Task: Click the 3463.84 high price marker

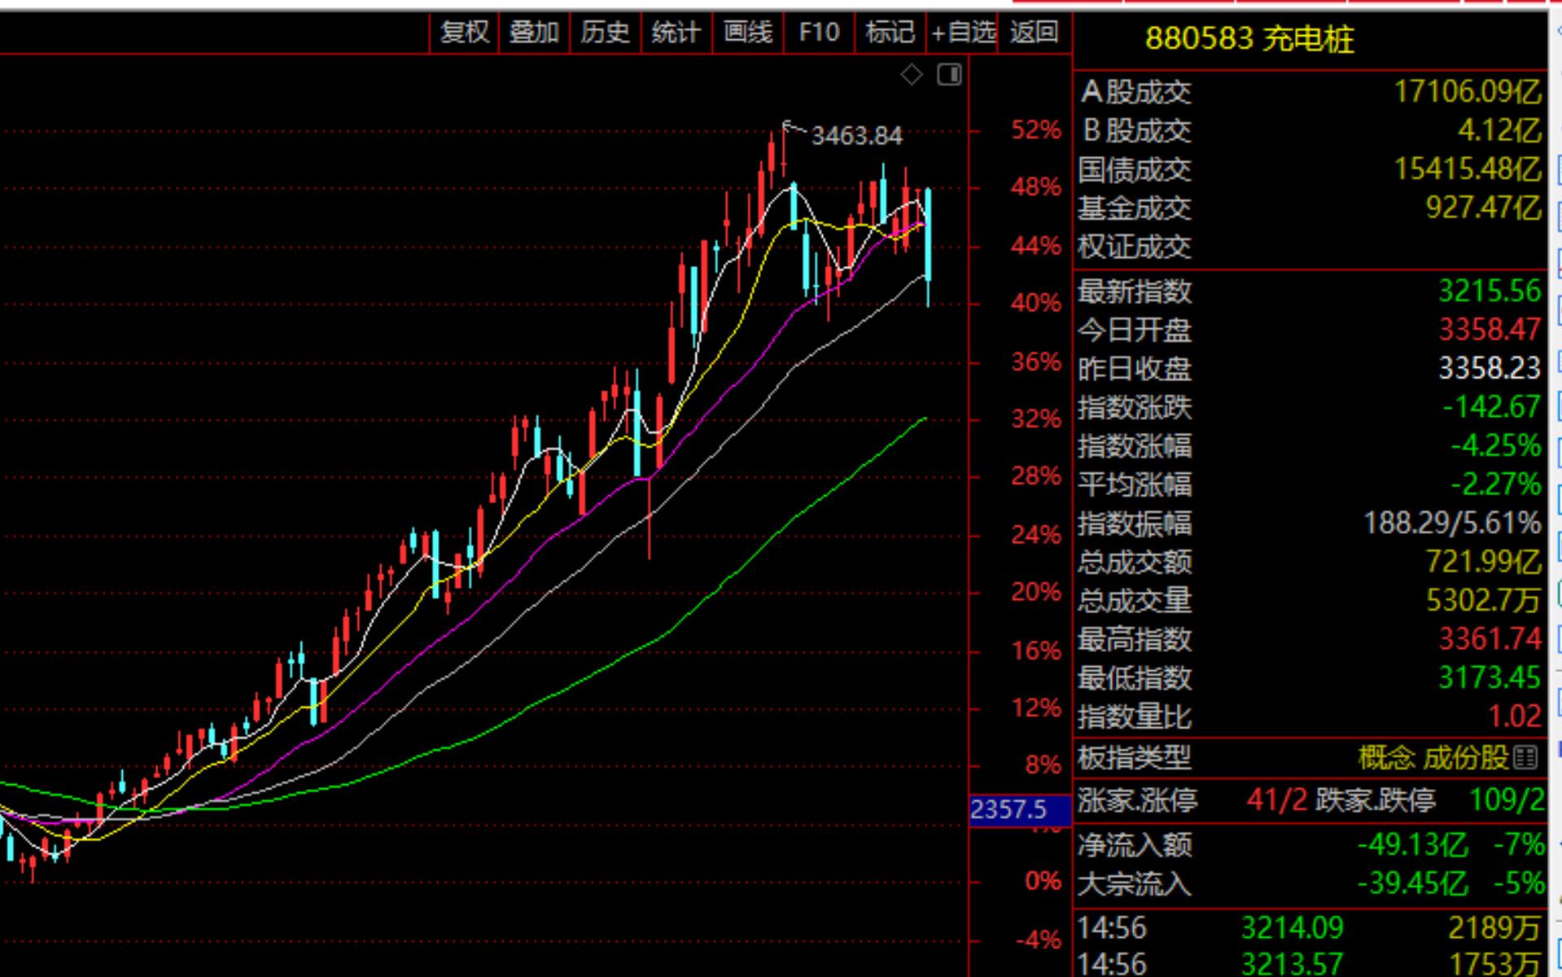Action: [x=857, y=135]
